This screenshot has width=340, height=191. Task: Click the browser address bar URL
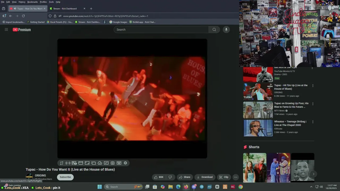[x=106, y=16]
